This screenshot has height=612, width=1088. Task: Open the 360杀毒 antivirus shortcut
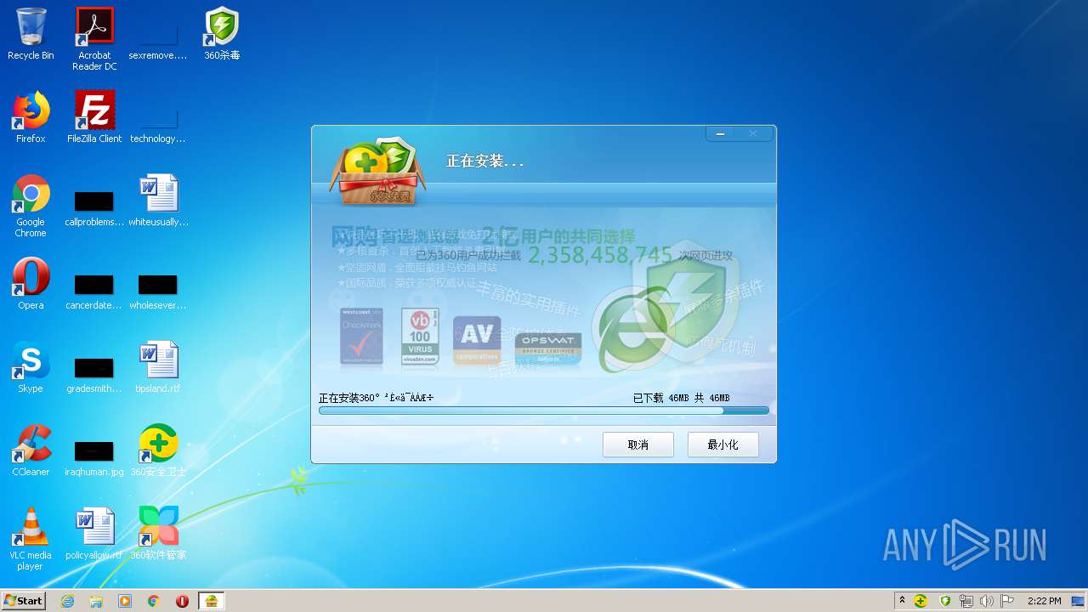tap(222, 34)
